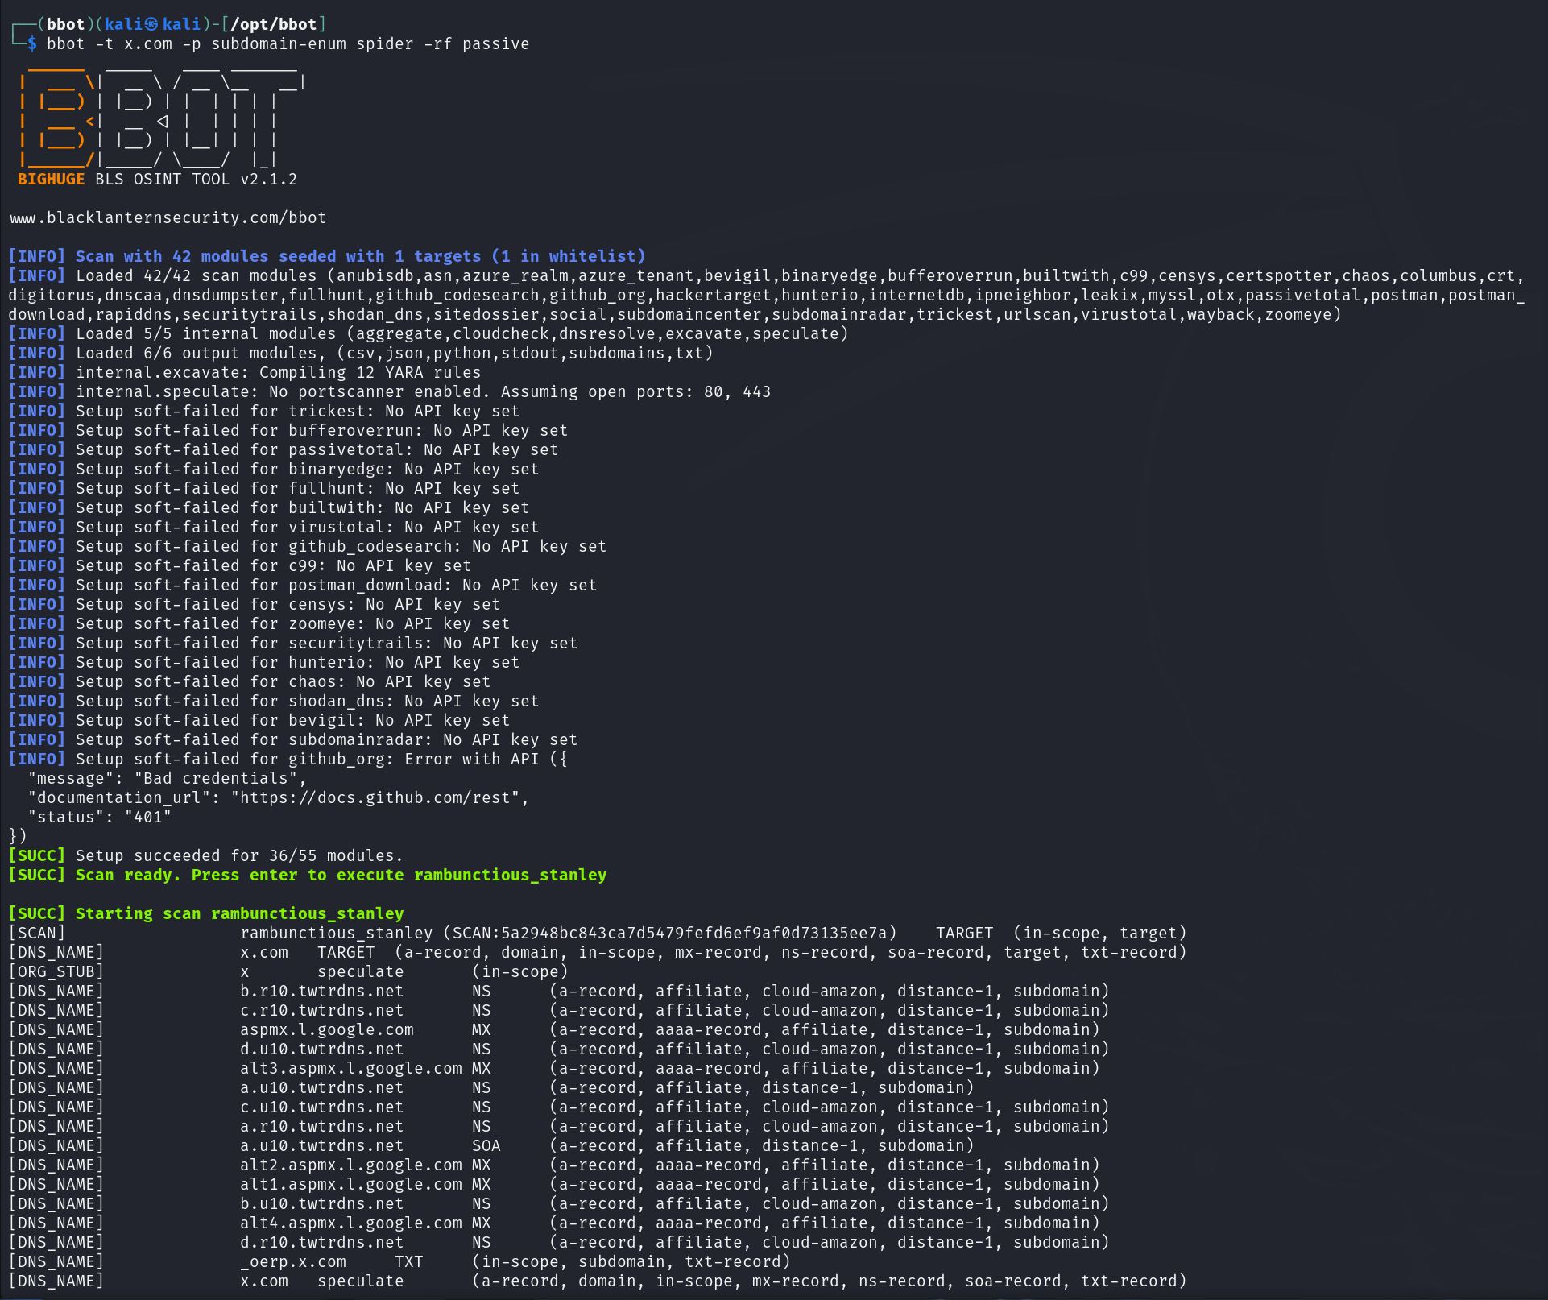Viewport: 1548px width, 1300px height.
Task: Click soft-failed for shodan_dns line
Action: point(273,701)
